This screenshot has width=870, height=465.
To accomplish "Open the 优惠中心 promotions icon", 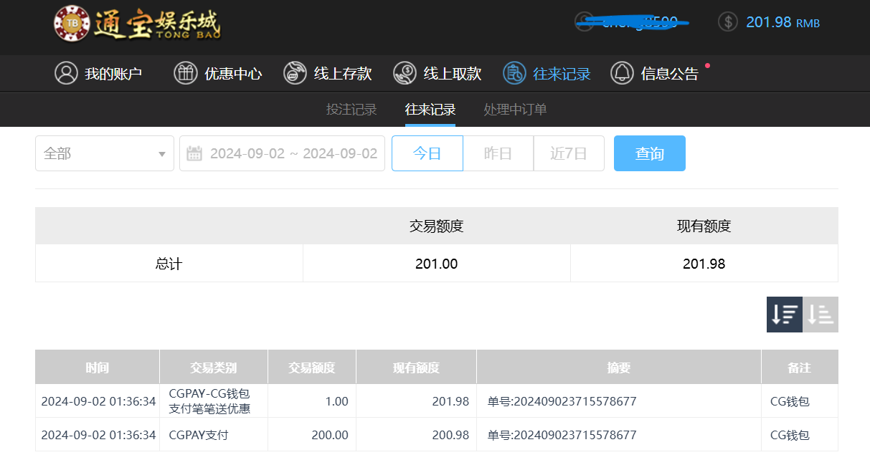I will pos(186,72).
